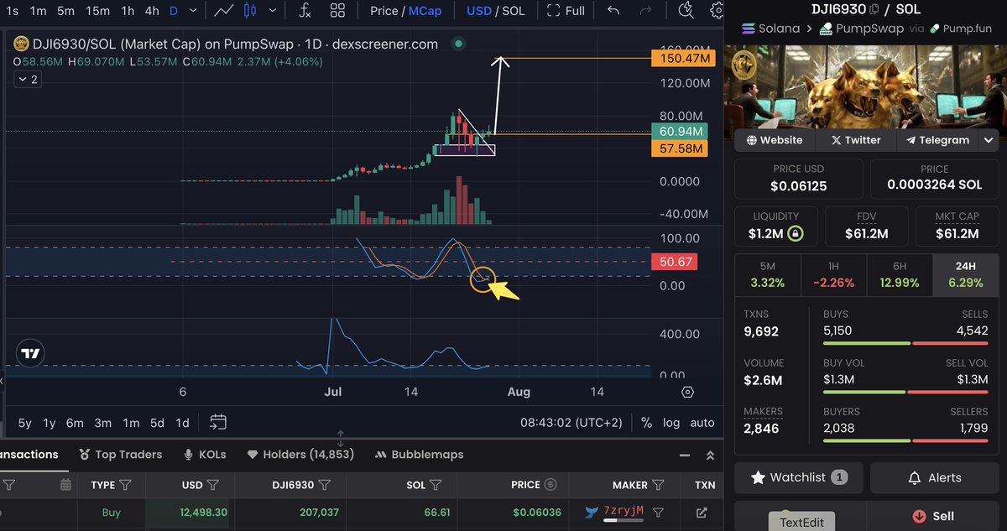Open maker 7zryjM wallet link
The width and height of the screenshot is (1007, 531).
(624, 511)
